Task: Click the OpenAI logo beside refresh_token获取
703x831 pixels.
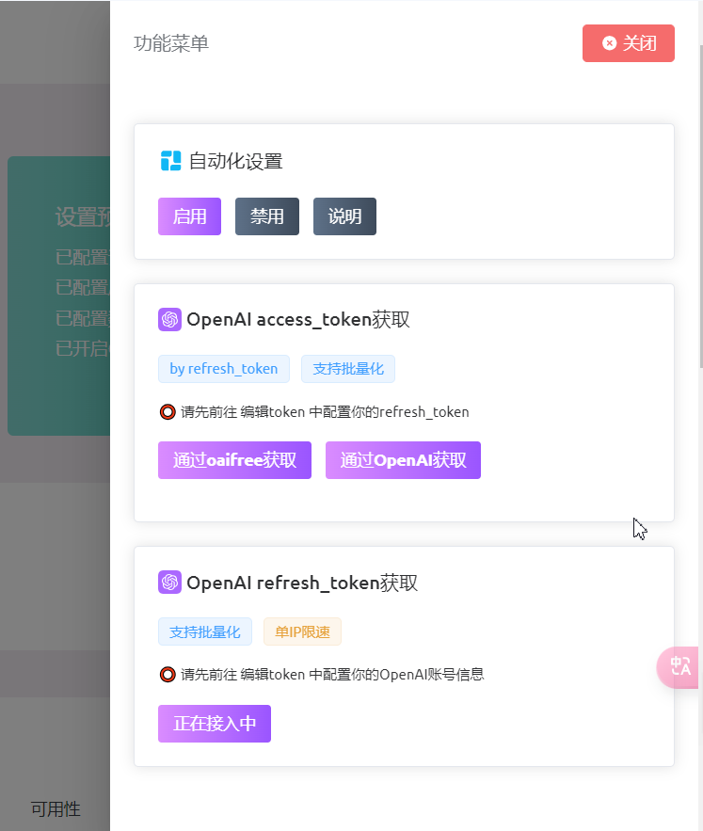Action: [x=169, y=583]
